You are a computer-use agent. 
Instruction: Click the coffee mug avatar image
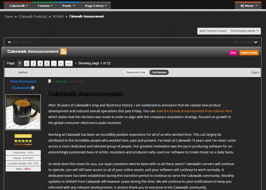pos(23,112)
